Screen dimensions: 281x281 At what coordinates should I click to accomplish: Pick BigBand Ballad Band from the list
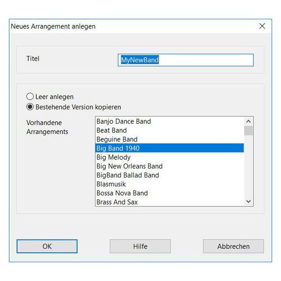pos(127,175)
